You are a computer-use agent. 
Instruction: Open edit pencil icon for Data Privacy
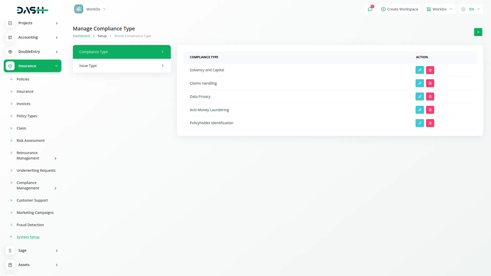click(420, 96)
